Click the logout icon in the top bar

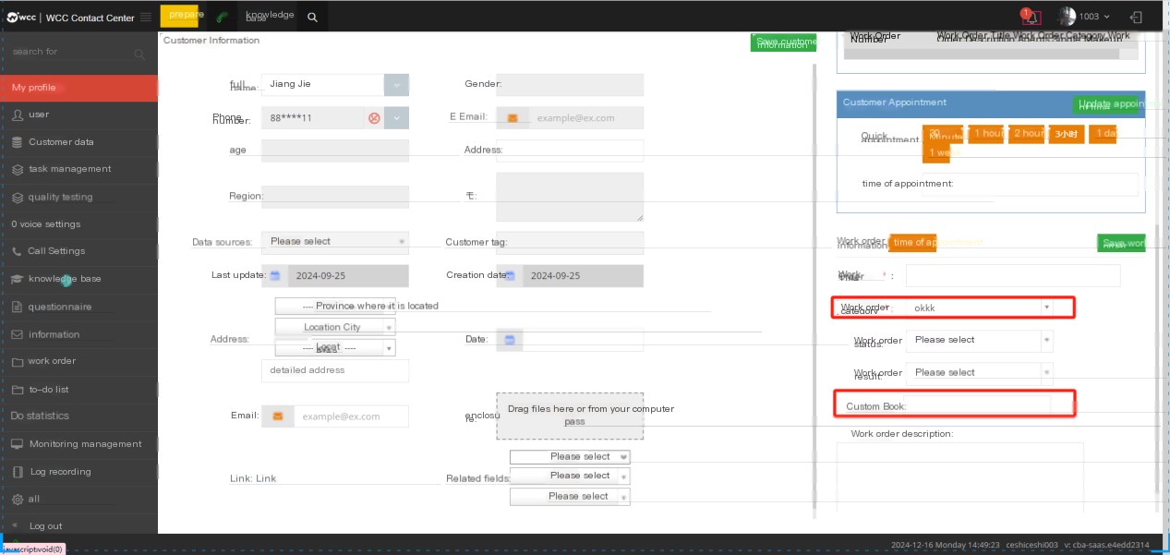tap(1136, 17)
